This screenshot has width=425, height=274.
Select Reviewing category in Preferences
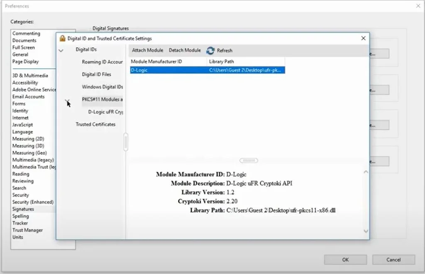tap(23, 181)
